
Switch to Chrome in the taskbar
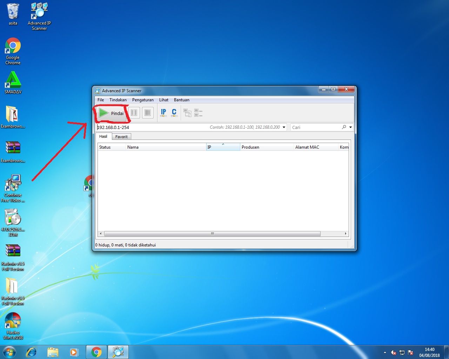[96, 352]
